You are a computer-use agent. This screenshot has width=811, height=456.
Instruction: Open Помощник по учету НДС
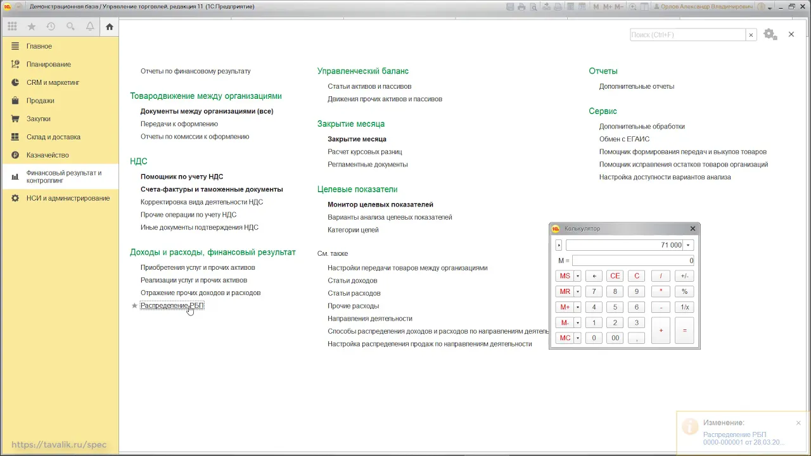click(x=182, y=177)
